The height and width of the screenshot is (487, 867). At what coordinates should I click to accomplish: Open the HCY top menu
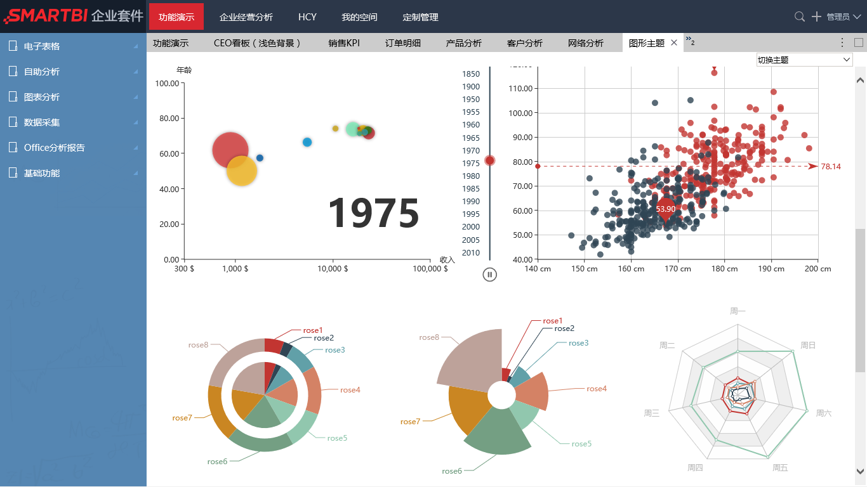pos(307,17)
